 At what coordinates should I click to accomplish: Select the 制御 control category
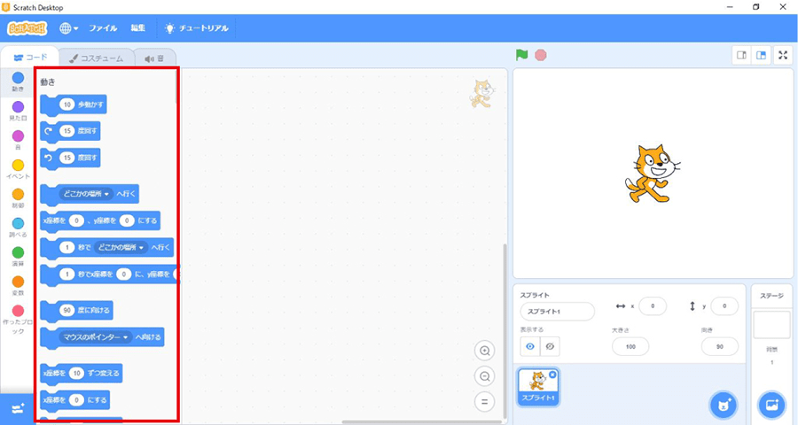pyautogui.click(x=18, y=198)
